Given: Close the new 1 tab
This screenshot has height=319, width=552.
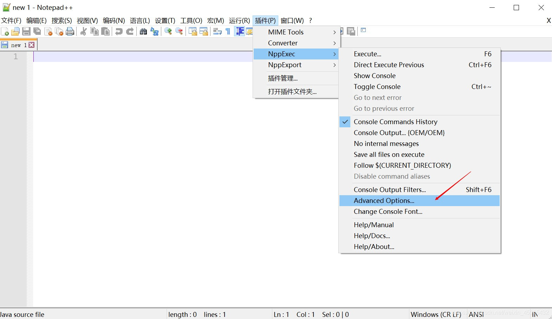Looking at the screenshot, I should pyautogui.click(x=32, y=45).
